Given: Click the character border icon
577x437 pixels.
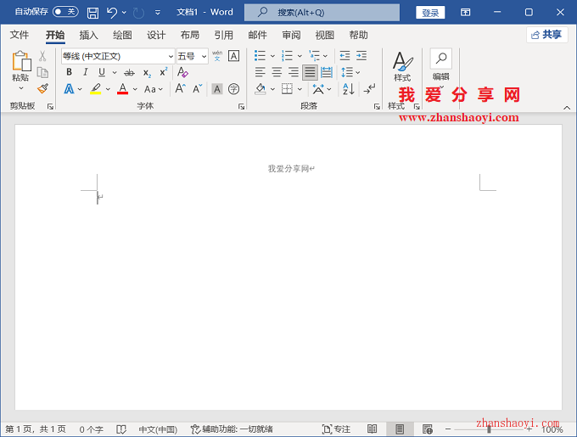Looking at the screenshot, I should click(x=233, y=56).
